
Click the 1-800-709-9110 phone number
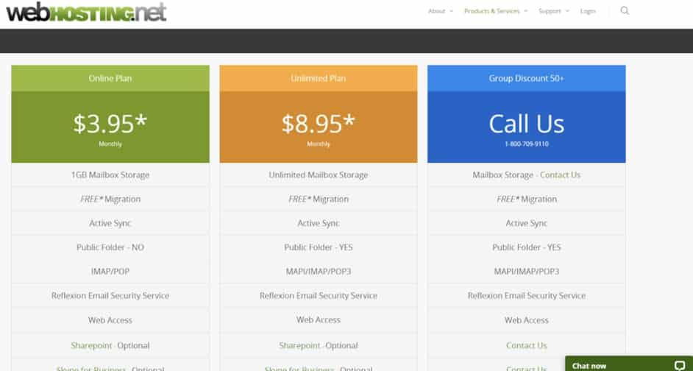point(527,144)
